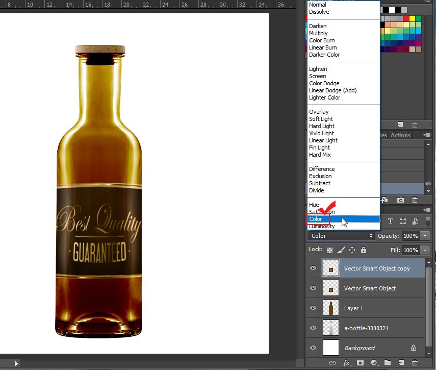This screenshot has width=436, height=370.
Task: Click the Background layer lock icon
Action: pos(414,348)
